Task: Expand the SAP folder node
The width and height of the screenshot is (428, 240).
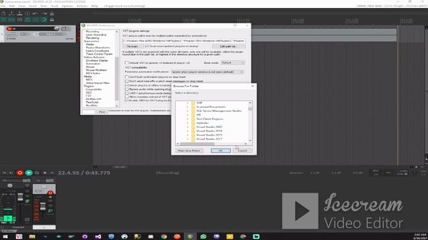Action: (x=187, y=103)
